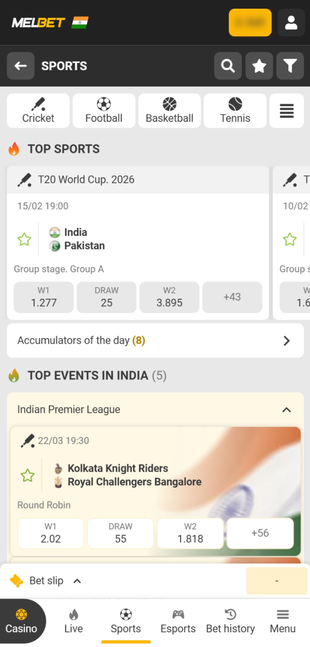Open the Melbet logo home link

pos(39,23)
